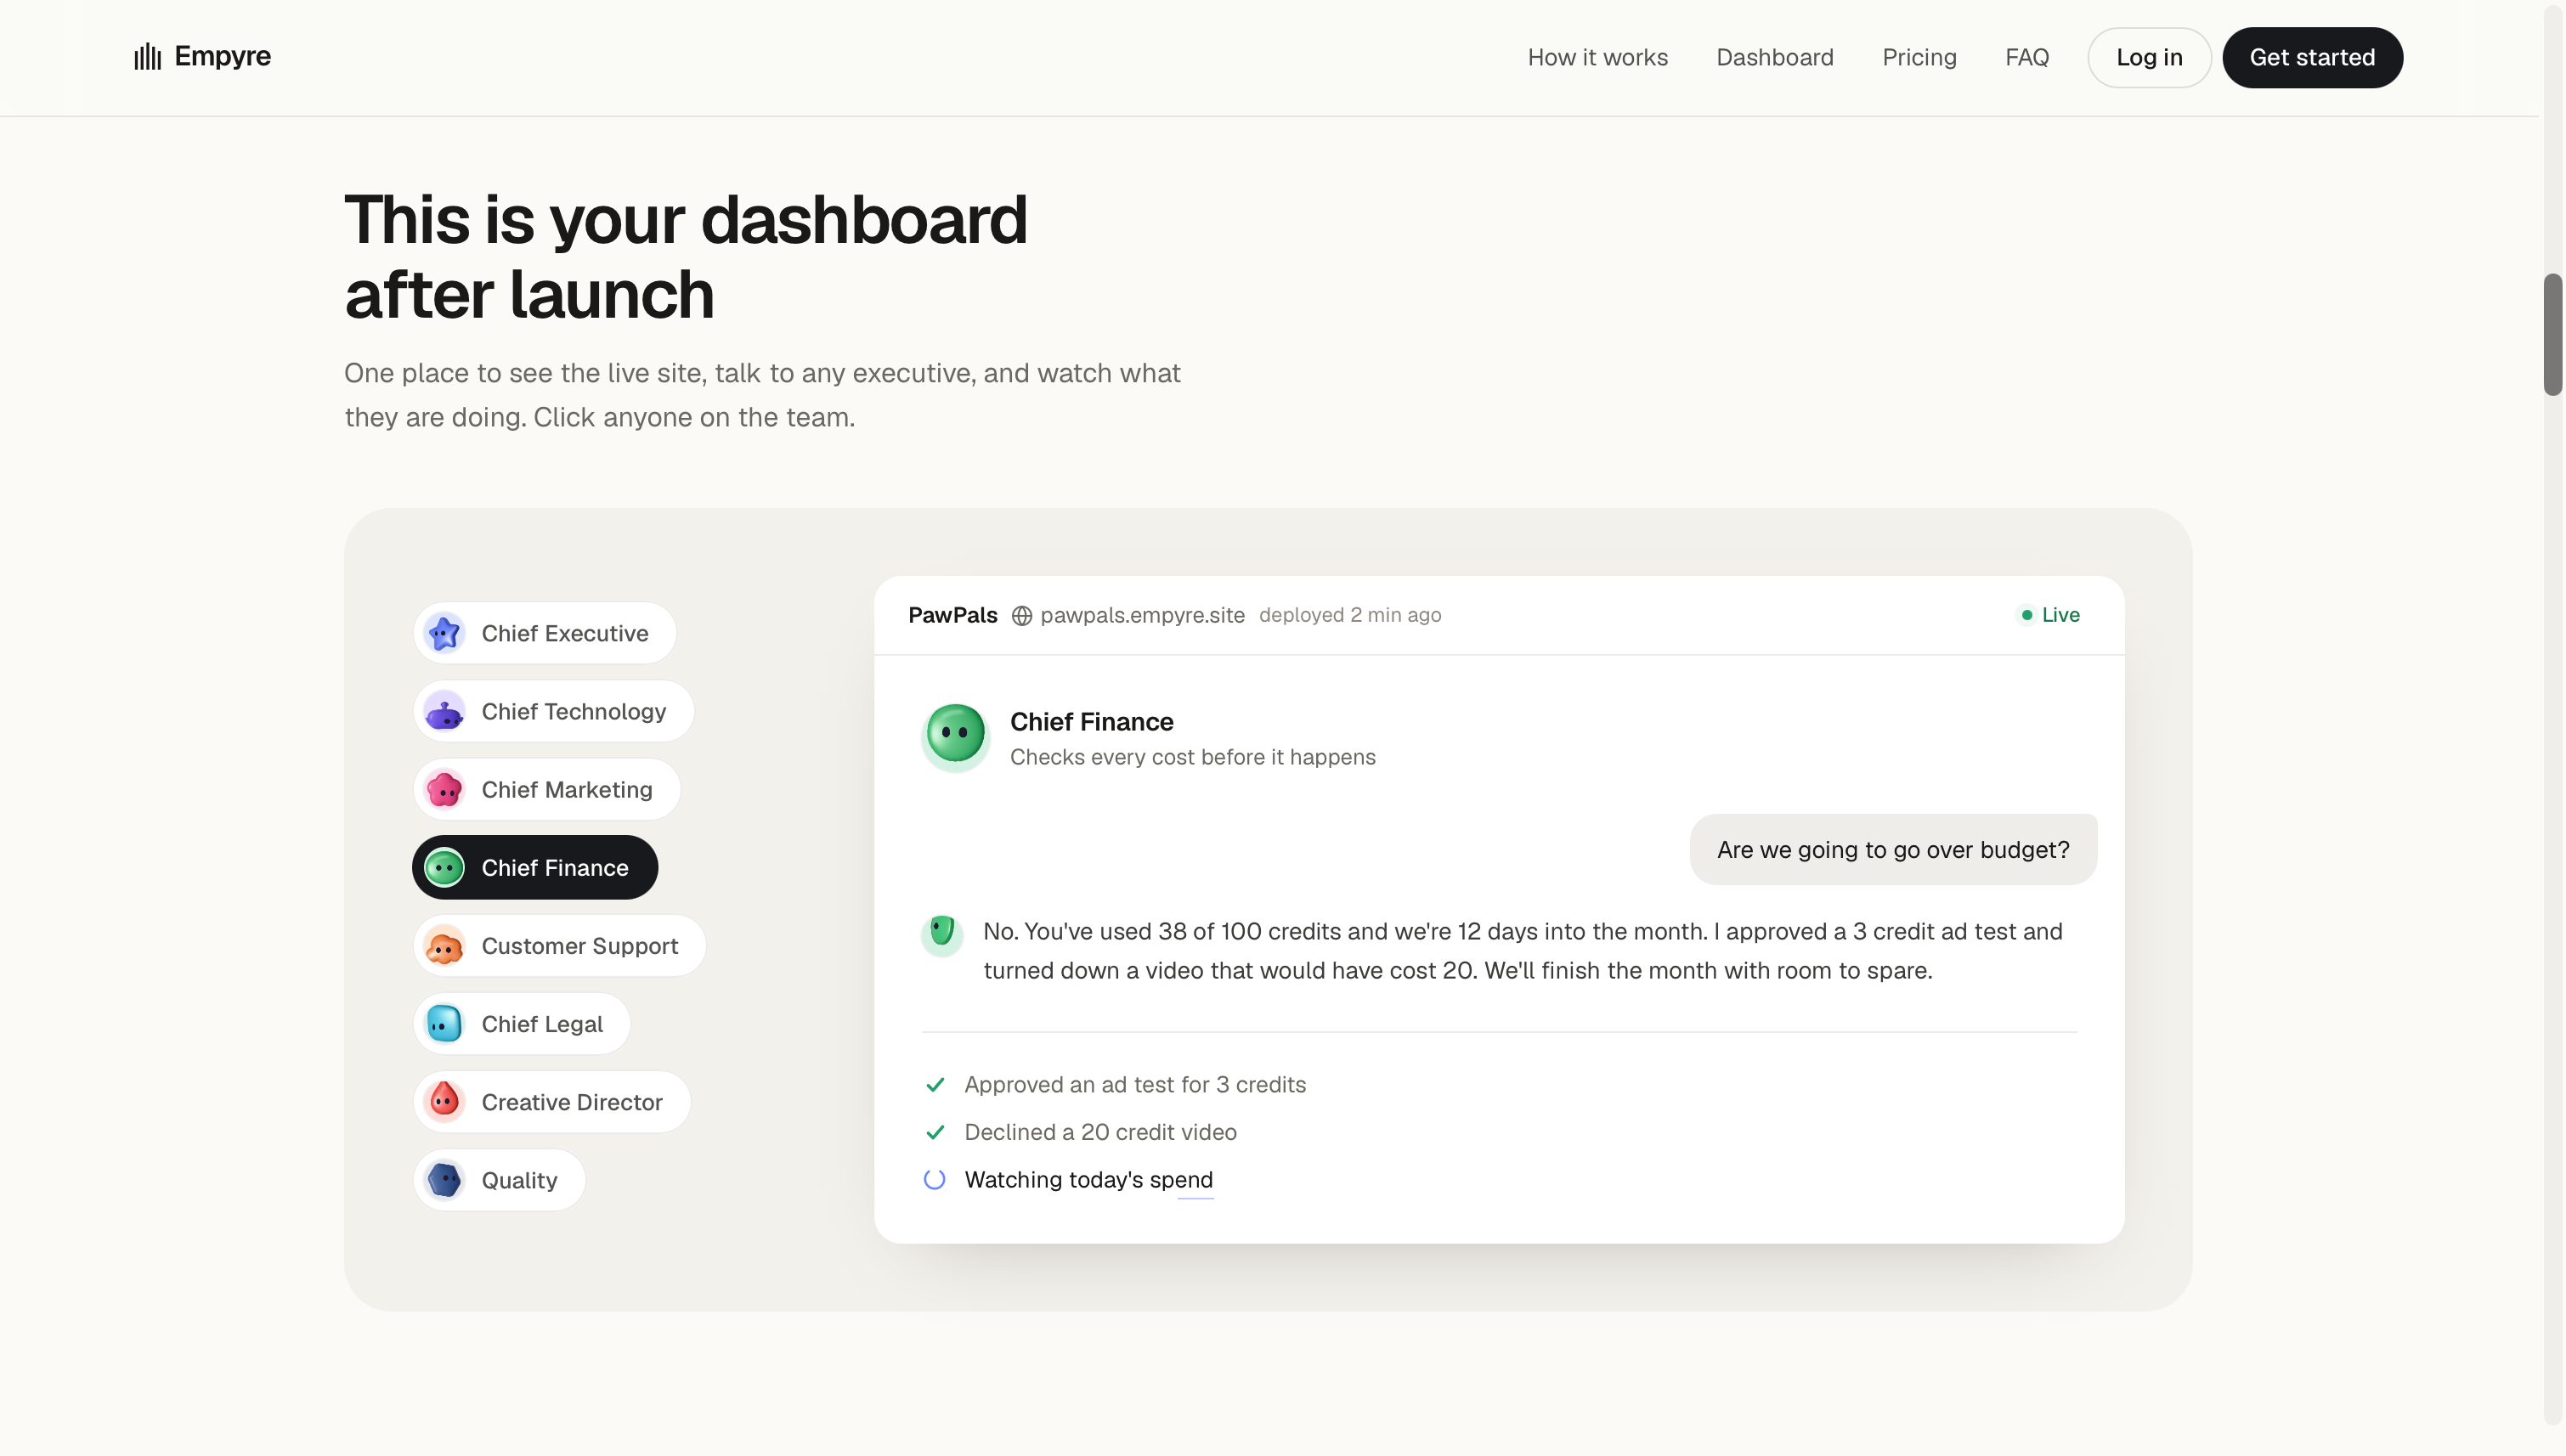Open the Pricing nav item
The width and height of the screenshot is (2566, 1456).
pyautogui.click(x=1919, y=57)
